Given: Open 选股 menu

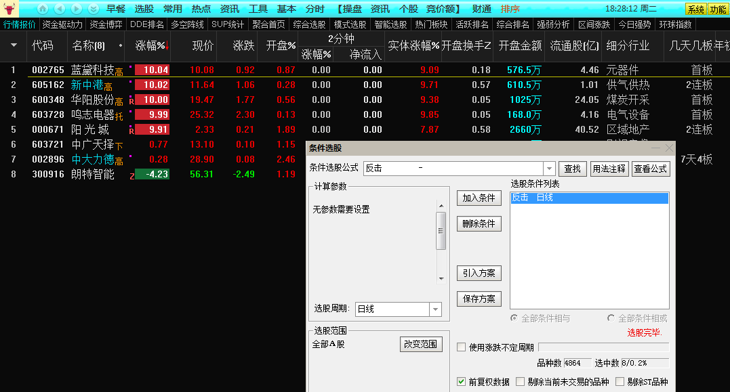Looking at the screenshot, I should coord(144,9).
